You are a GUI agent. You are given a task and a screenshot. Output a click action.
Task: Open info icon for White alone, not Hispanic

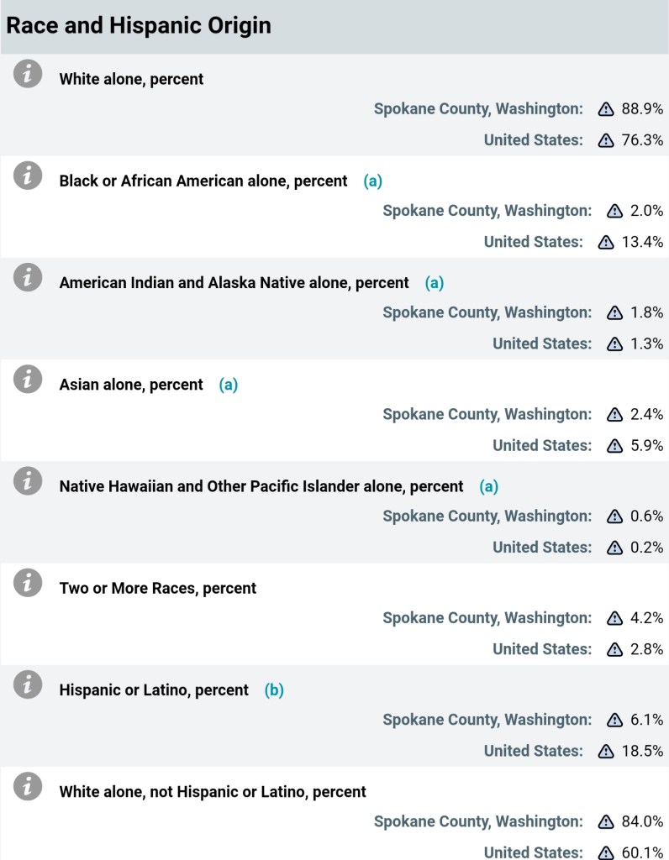(x=28, y=786)
